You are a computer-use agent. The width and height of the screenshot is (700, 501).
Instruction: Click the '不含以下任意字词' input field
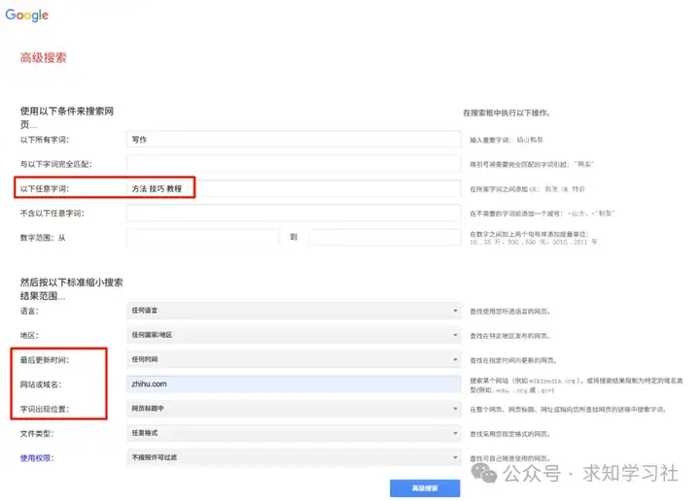294,213
